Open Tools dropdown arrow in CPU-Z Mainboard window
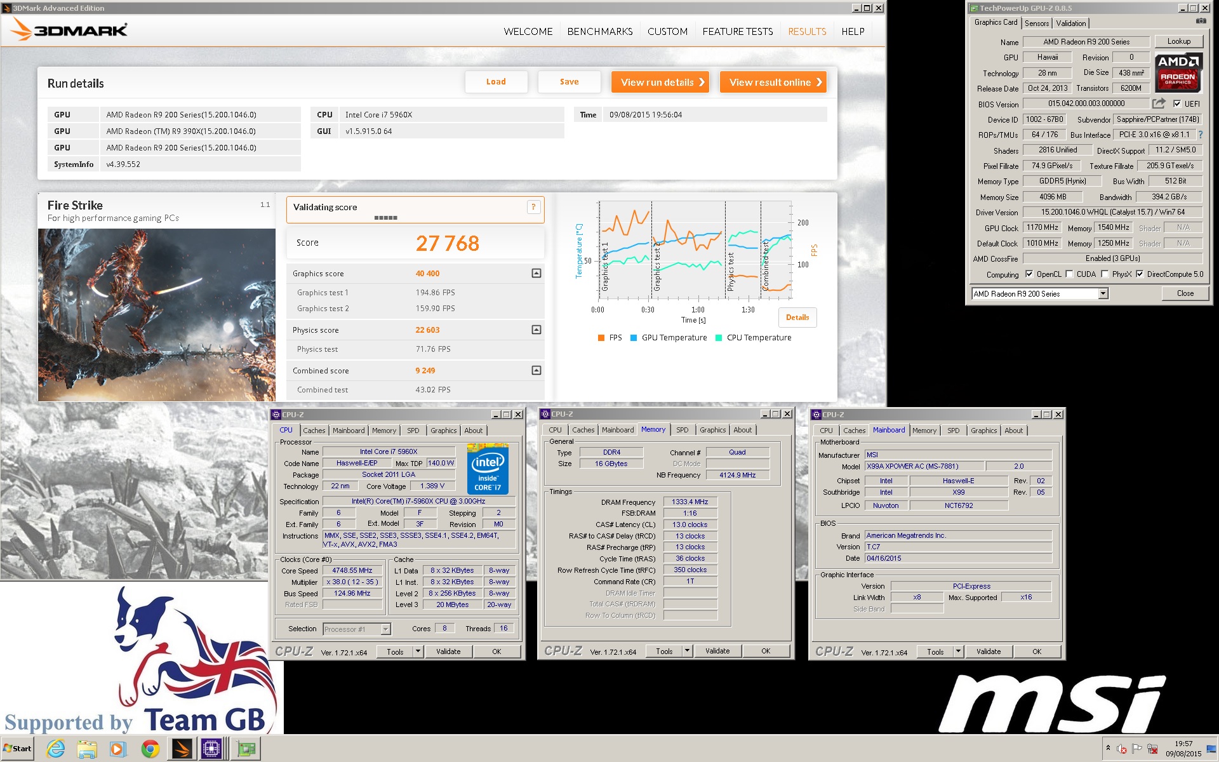1219x762 pixels. 958,652
